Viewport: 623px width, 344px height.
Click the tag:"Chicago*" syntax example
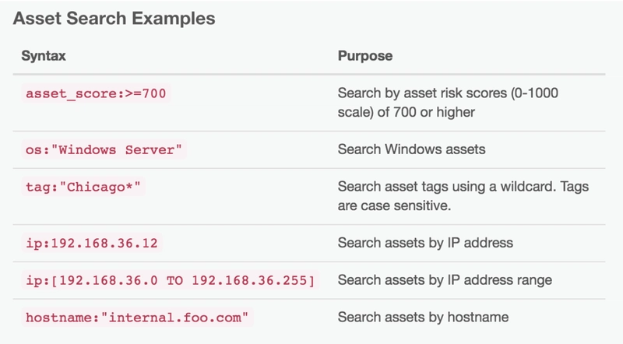coord(83,187)
